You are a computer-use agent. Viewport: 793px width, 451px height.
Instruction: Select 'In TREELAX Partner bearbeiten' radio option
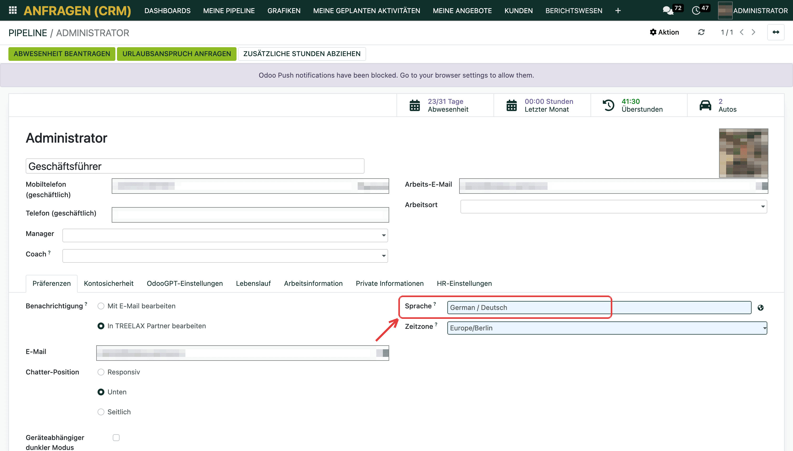coord(101,326)
